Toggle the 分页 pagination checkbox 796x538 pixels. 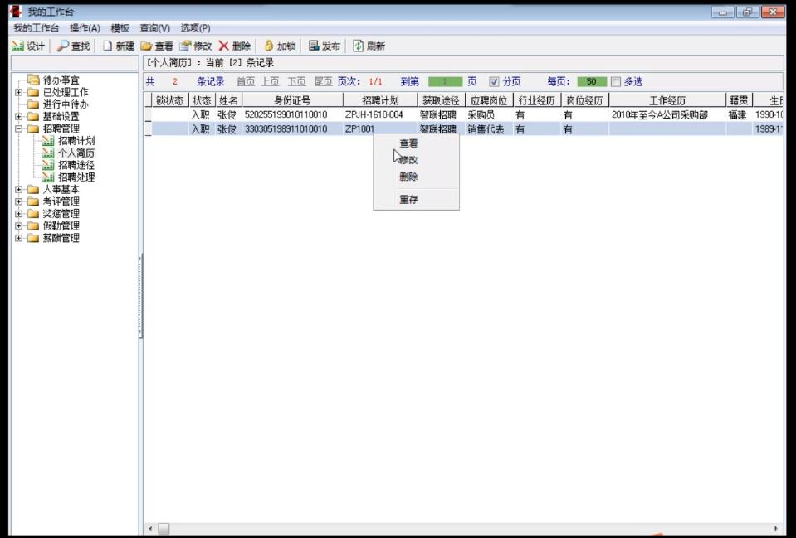click(x=494, y=81)
